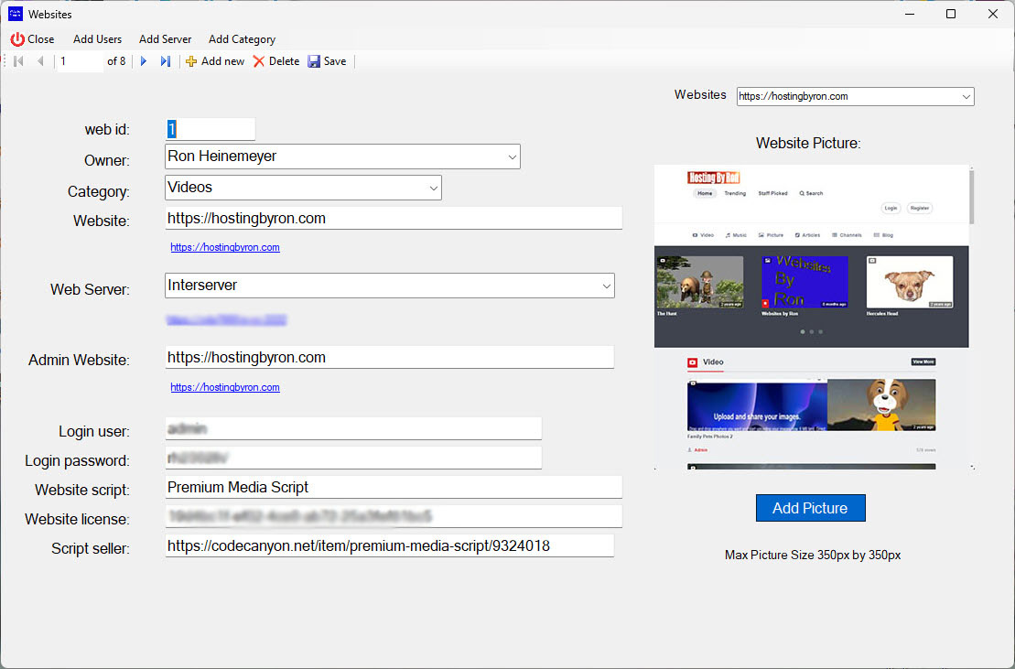This screenshot has height=669, width=1015.
Task: Select Add Server menu item
Action: click(165, 39)
